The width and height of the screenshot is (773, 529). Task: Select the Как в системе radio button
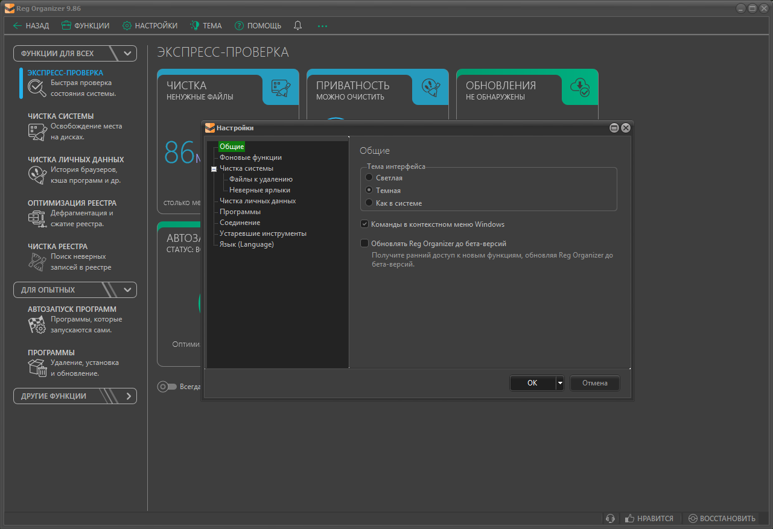click(x=369, y=203)
